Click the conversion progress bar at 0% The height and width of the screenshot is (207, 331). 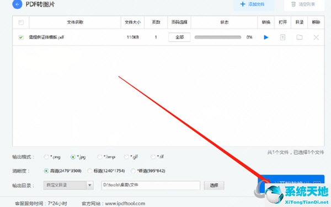coord(218,37)
